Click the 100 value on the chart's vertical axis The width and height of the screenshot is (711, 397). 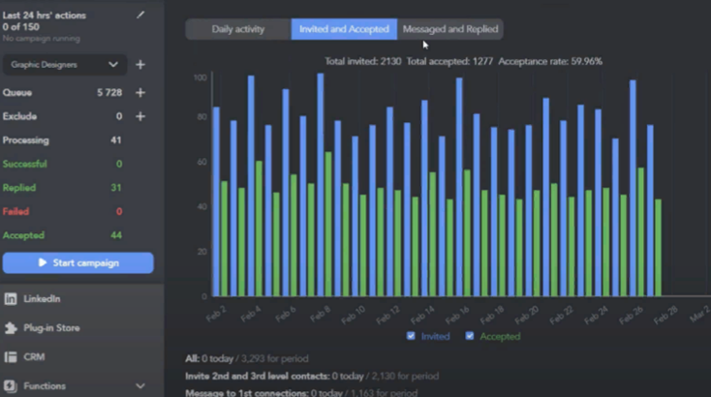[x=200, y=77]
